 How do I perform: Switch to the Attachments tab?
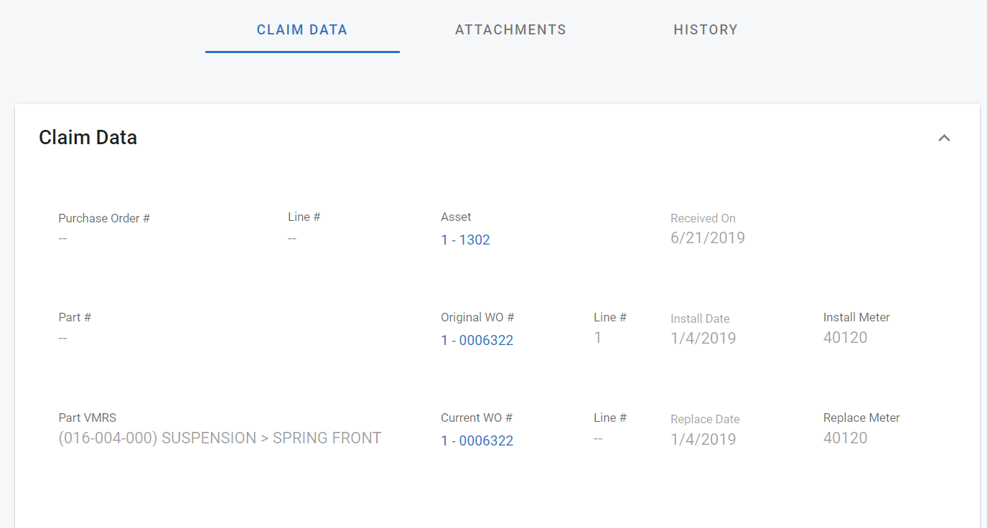coord(510,29)
